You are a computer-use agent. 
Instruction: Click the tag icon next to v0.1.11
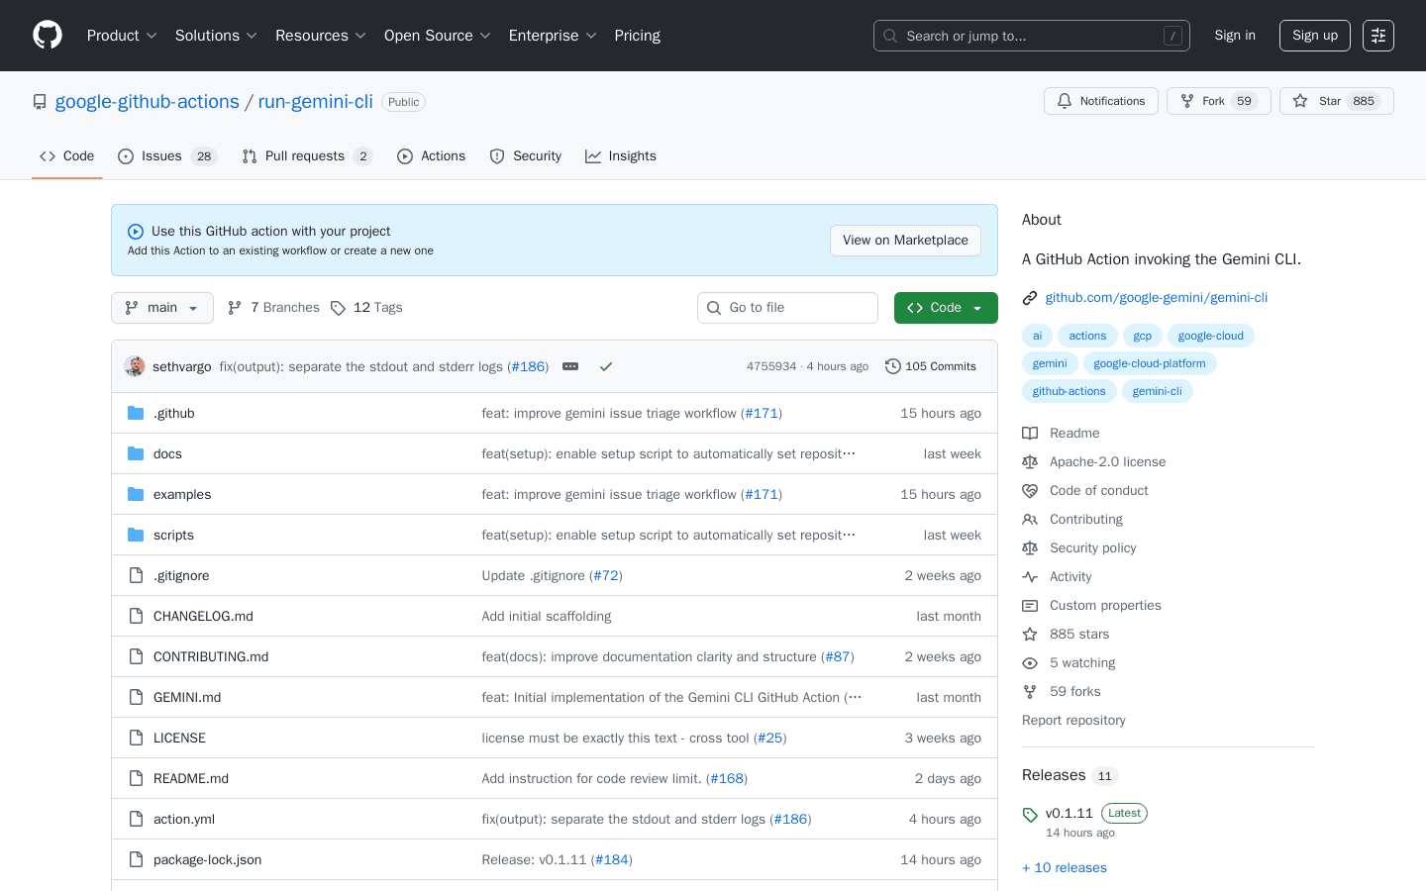(1030, 813)
